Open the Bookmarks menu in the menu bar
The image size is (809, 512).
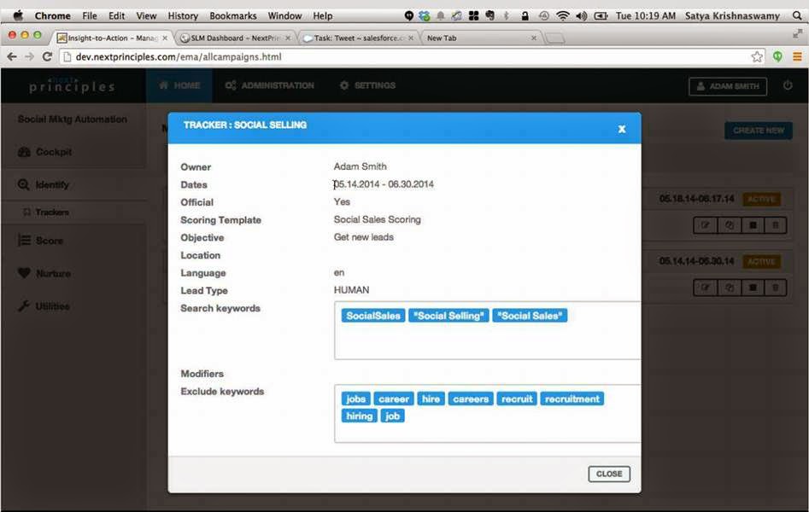[232, 16]
